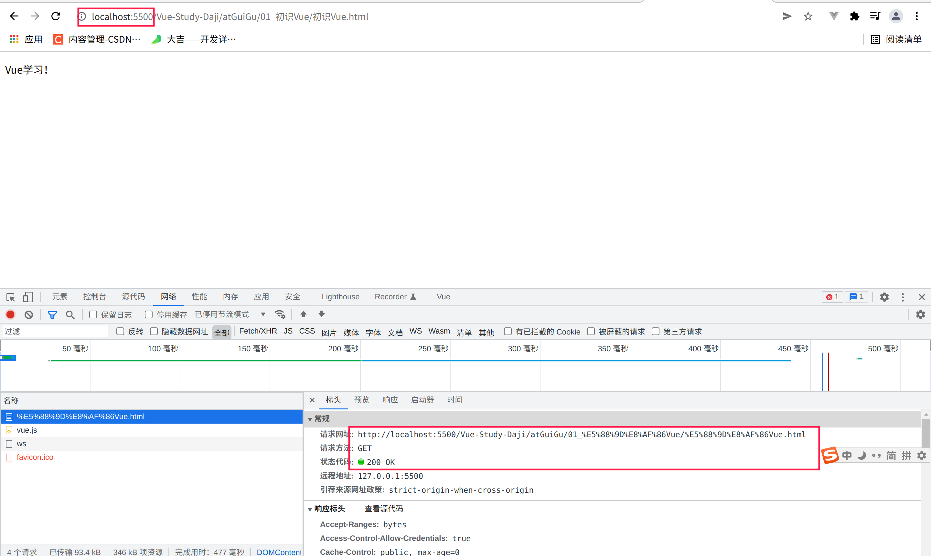Open the site information icon in address bar
The height and width of the screenshot is (556, 931).
click(x=82, y=16)
